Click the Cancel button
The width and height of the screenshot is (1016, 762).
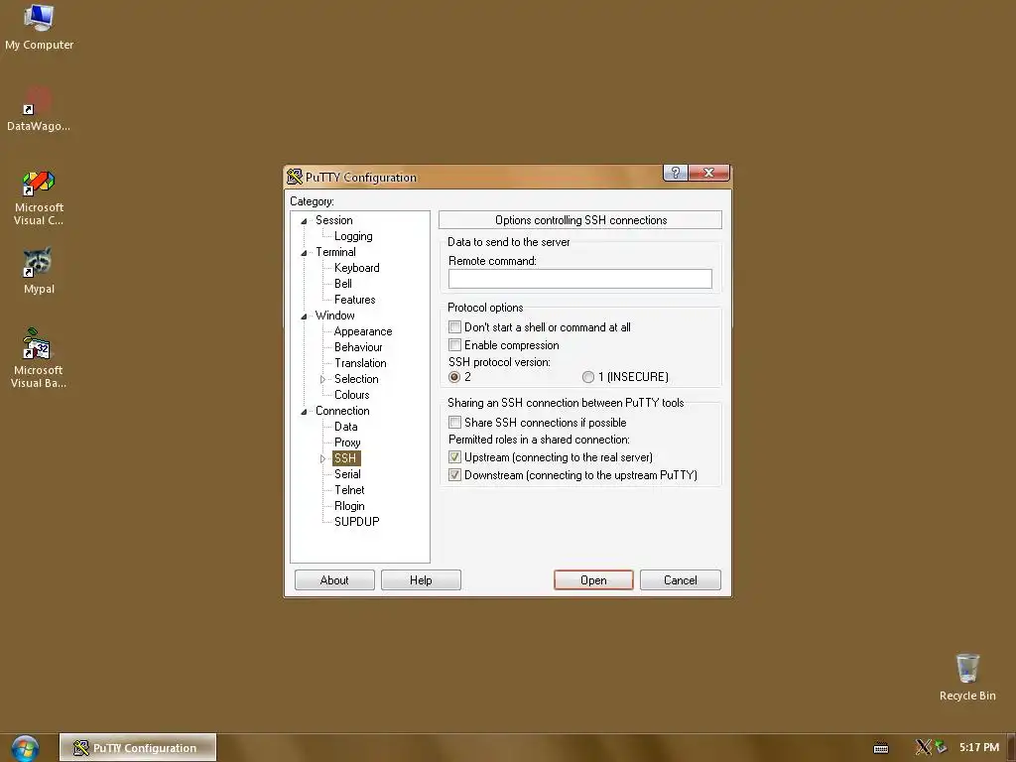(681, 579)
